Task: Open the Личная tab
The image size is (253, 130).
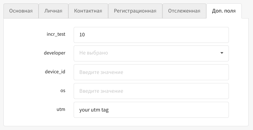Action: pyautogui.click(x=53, y=11)
